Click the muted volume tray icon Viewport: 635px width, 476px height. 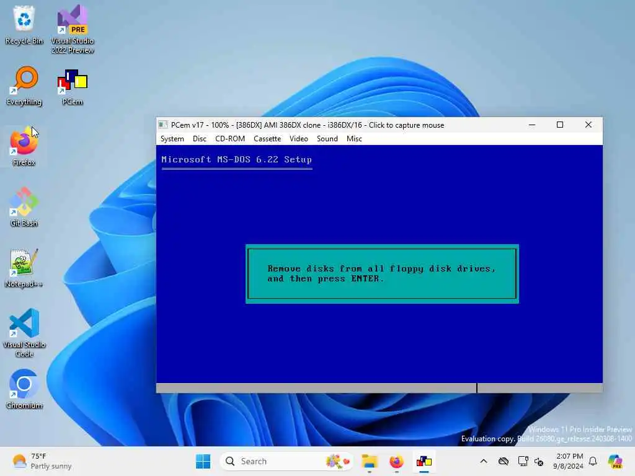tap(539, 461)
